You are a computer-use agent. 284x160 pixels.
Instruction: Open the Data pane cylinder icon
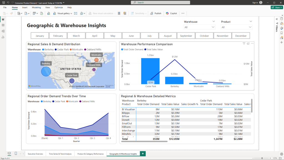pos(282,19)
